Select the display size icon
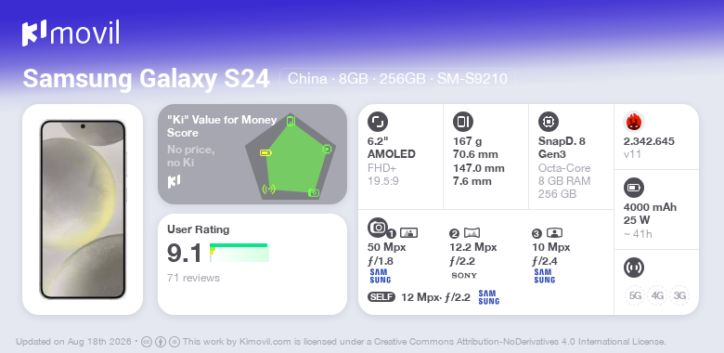724x353 pixels. [x=378, y=122]
